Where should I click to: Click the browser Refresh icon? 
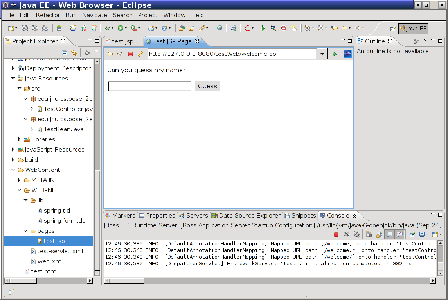click(140, 54)
